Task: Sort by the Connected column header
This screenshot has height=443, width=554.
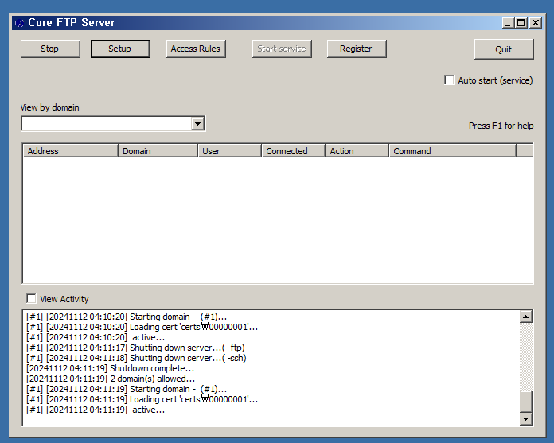Action: 293,151
